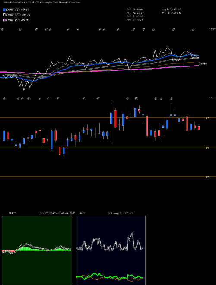
Task: Select the 'DOW PT: 39.05' legend text
Action: [x=18, y=20]
